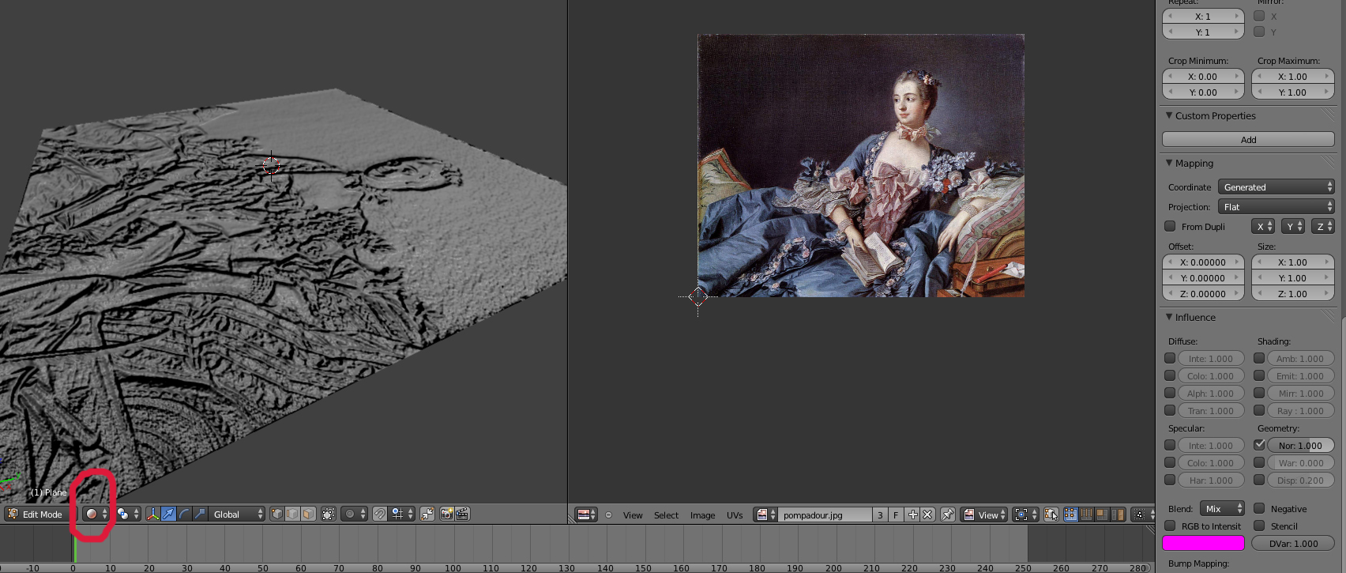The image size is (1346, 573).
Task: Open the viewport shading selector (sphere icon)
Action: tap(96, 515)
